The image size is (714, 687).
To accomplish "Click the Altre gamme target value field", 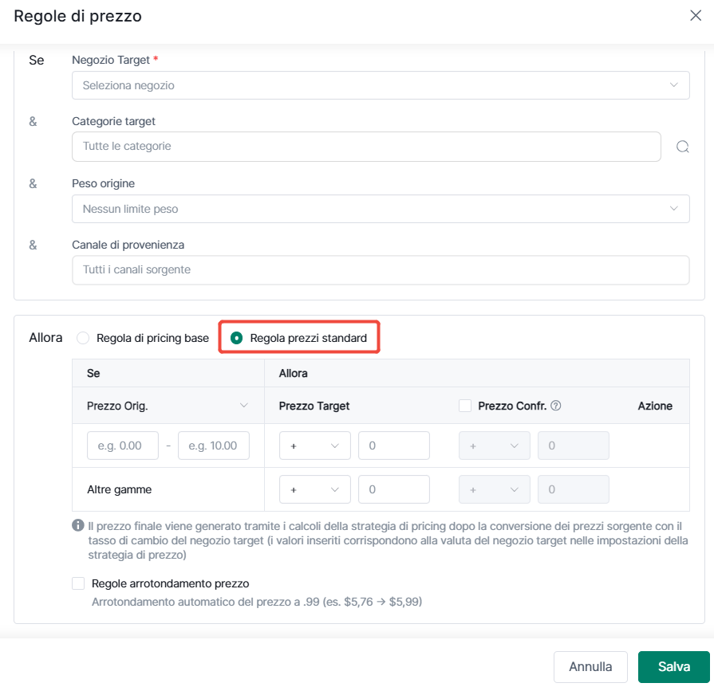I will click(394, 489).
